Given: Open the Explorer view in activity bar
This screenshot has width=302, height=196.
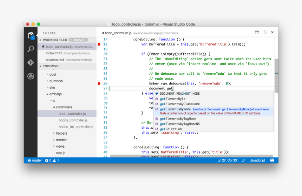Looking at the screenshot, I should pos(31,35).
